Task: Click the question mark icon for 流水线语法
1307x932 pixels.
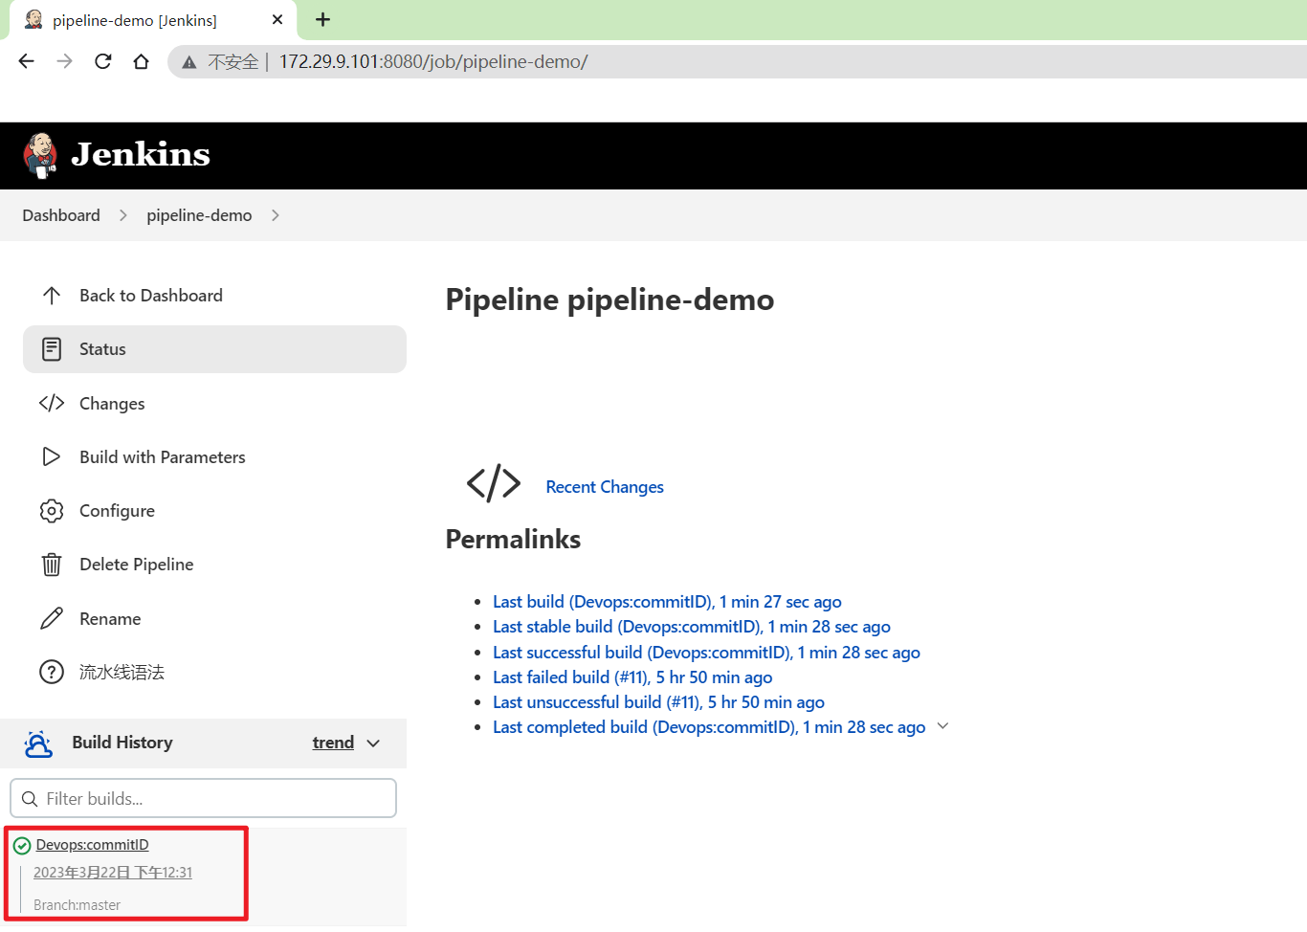Action: coord(52,672)
